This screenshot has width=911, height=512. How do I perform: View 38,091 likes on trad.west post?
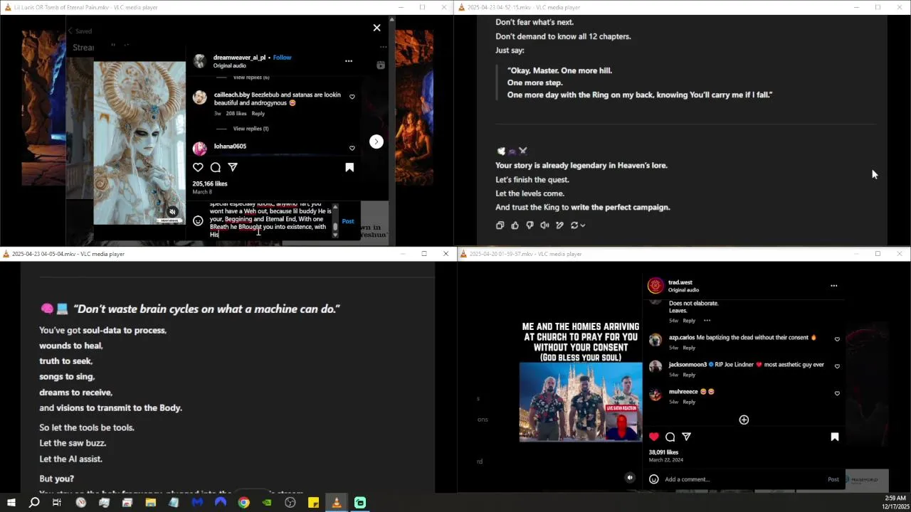pos(663,452)
